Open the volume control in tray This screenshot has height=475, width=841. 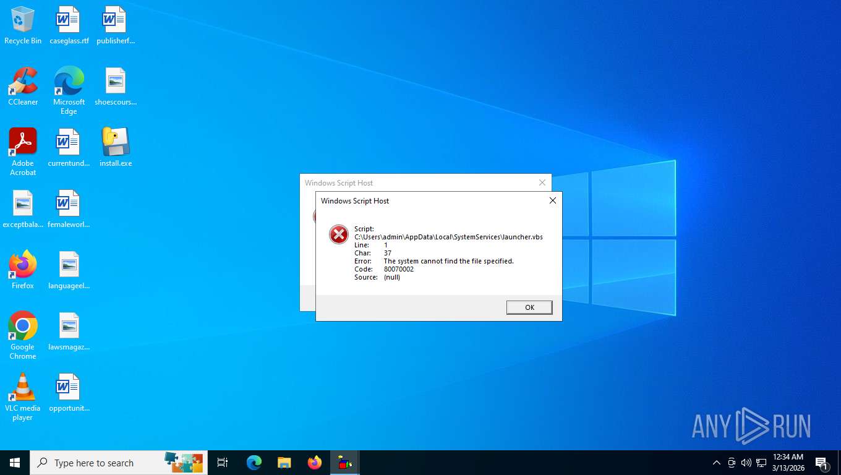tap(746, 463)
